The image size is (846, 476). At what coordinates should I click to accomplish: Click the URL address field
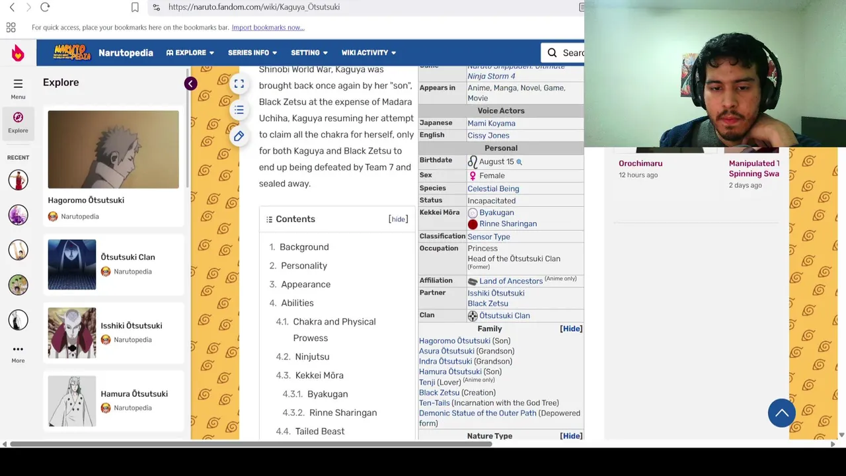point(364,7)
